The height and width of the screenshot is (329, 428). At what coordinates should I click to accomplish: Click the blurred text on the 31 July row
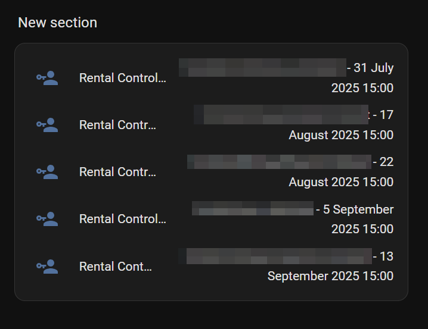tap(262, 68)
